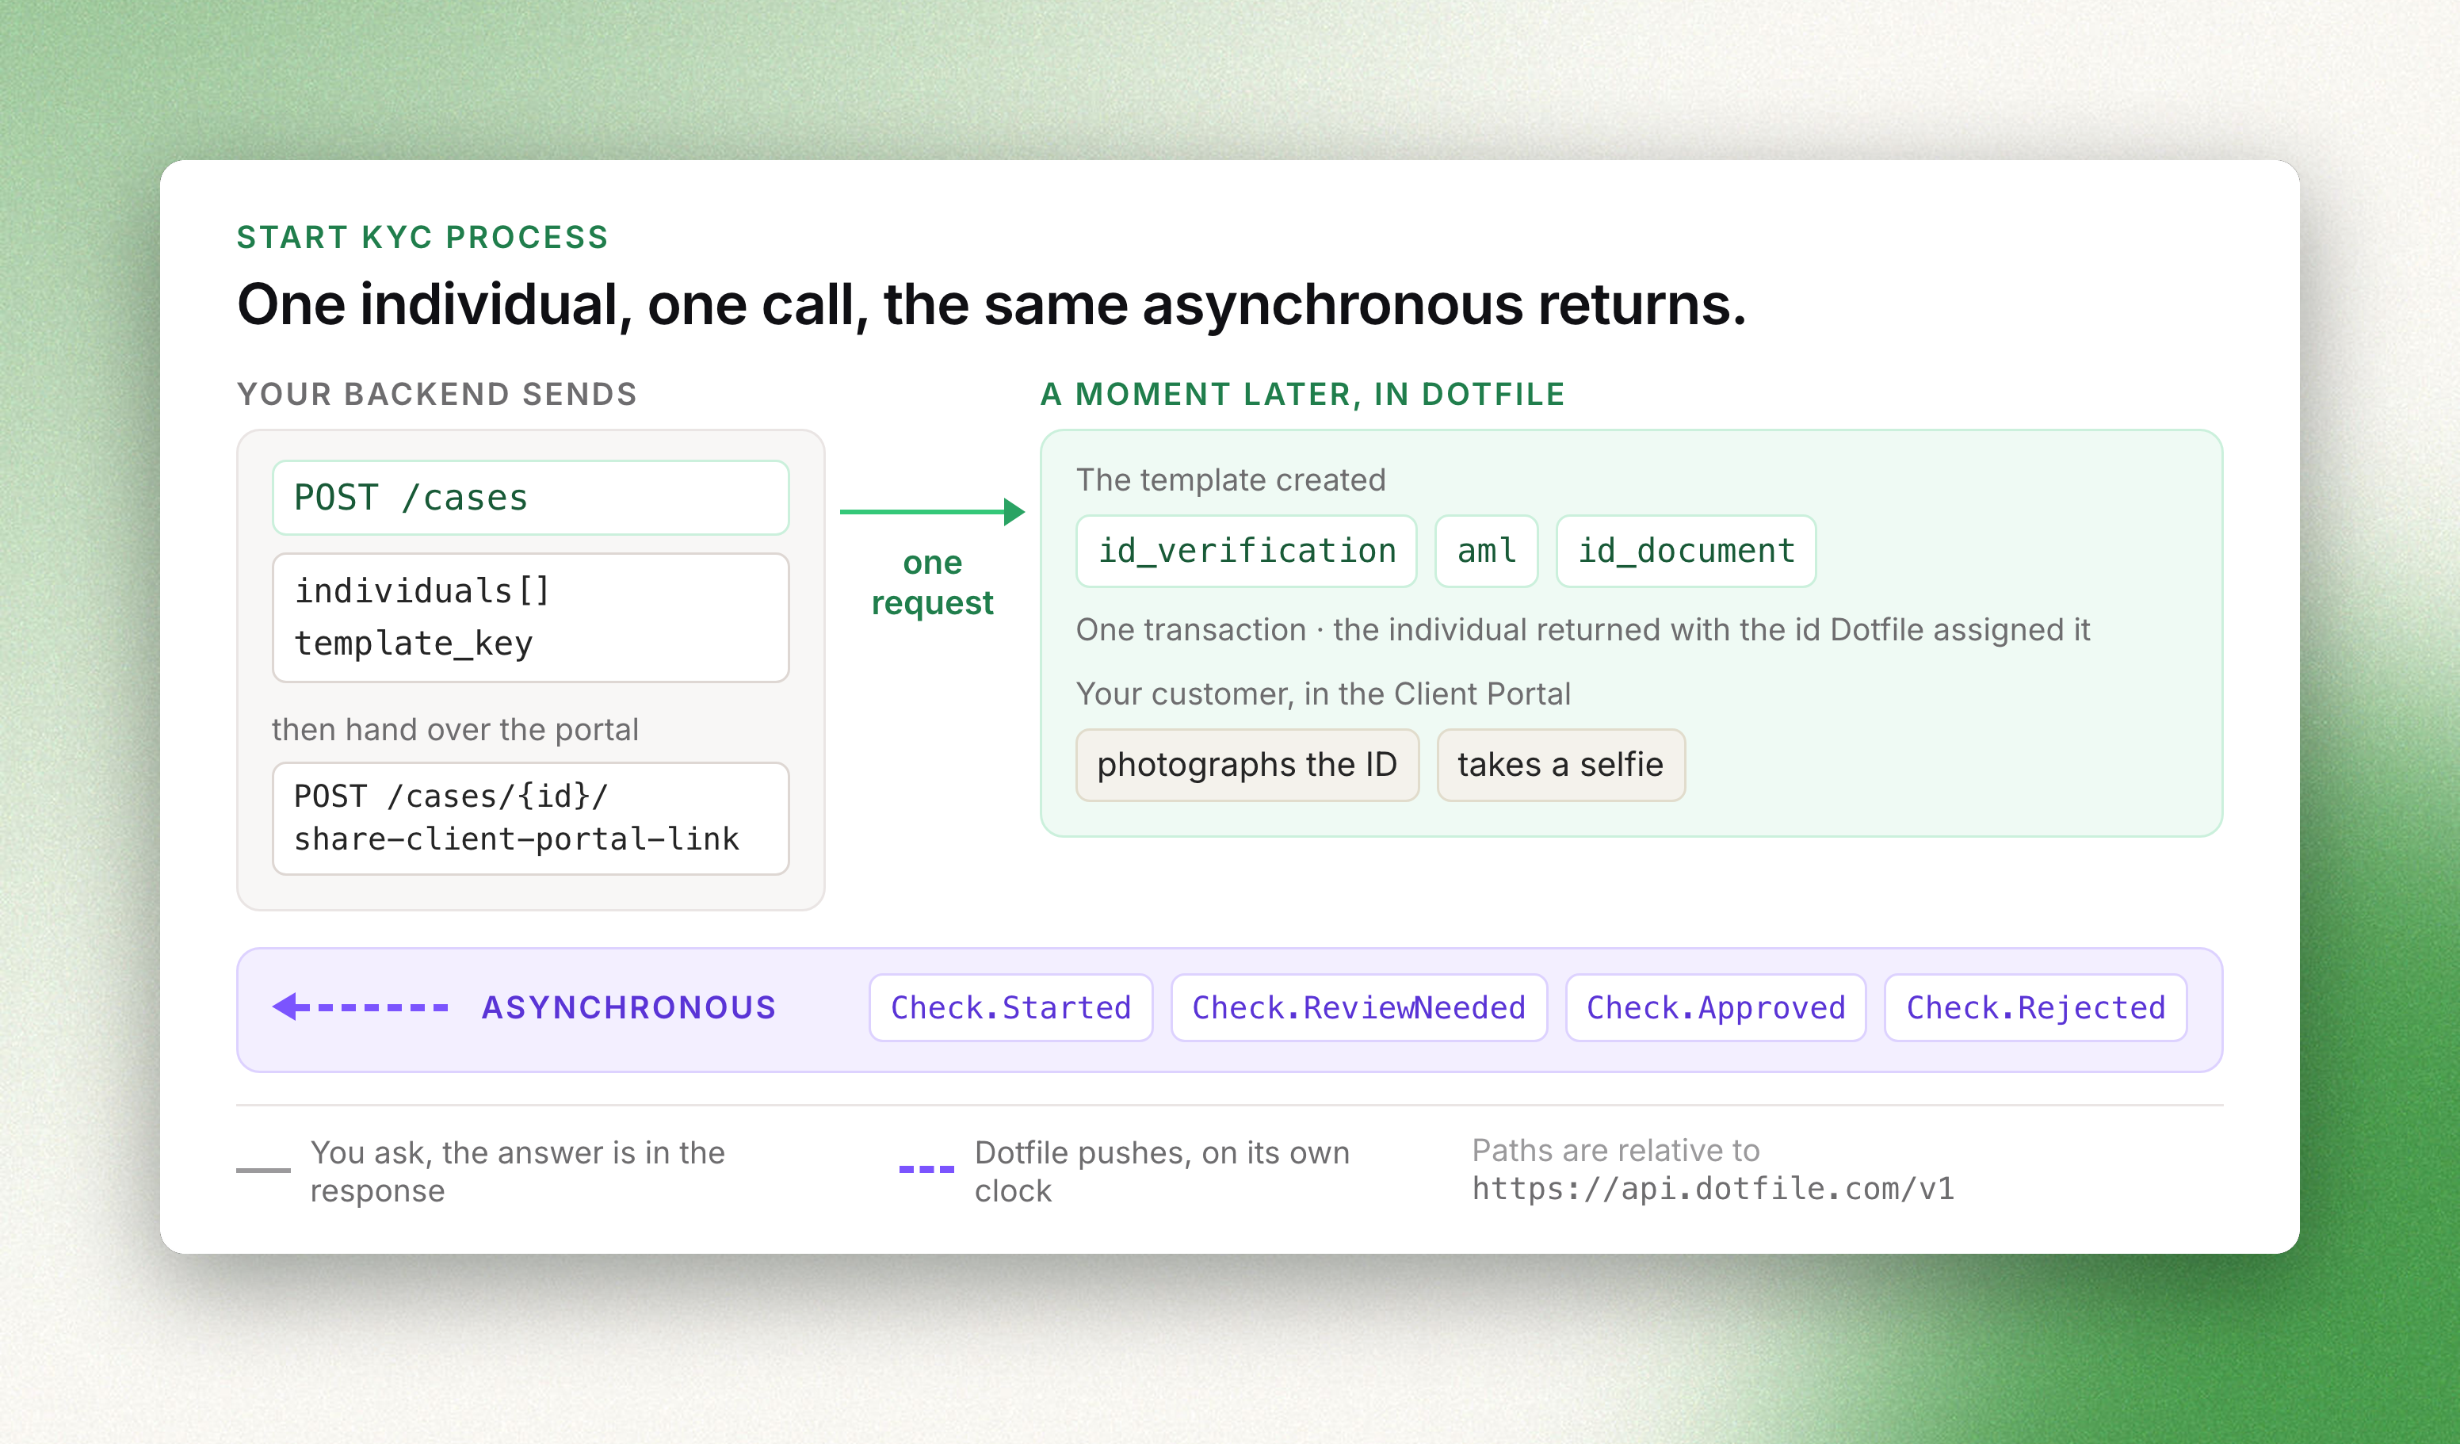2460x1444 pixels.
Task: Select the individuals[] parameter text
Action: 422,590
